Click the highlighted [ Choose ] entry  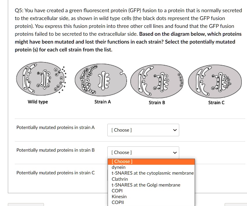point(122,161)
